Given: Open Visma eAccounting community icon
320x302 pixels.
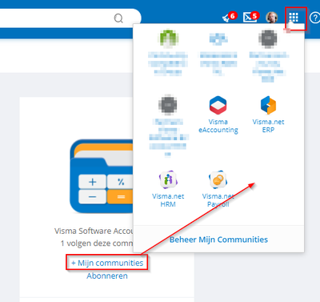Looking at the screenshot, I should (218, 105).
